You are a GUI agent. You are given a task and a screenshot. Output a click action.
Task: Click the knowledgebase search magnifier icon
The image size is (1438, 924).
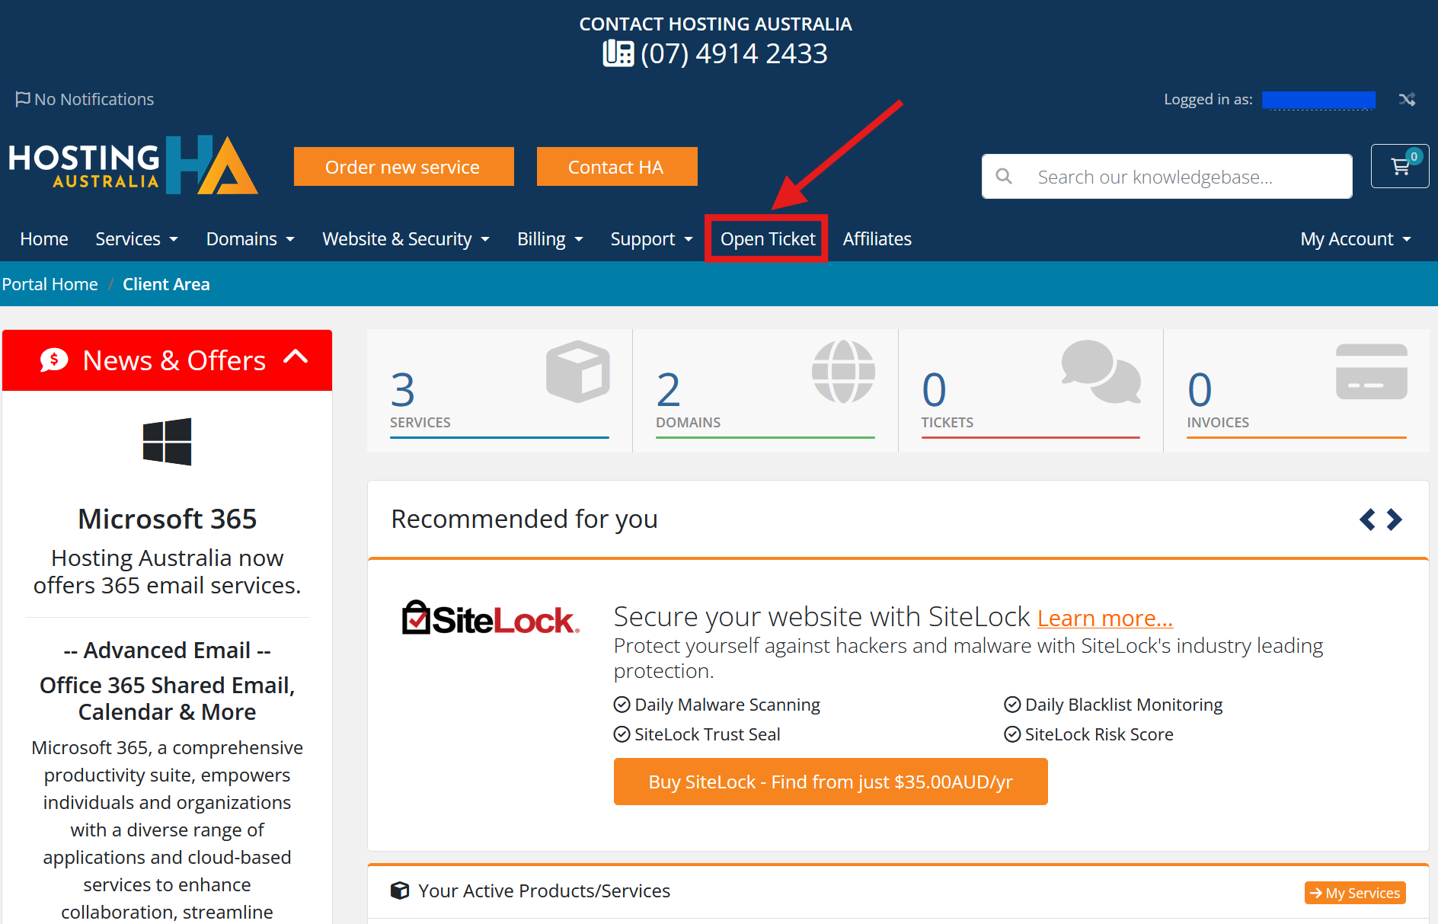click(1004, 177)
